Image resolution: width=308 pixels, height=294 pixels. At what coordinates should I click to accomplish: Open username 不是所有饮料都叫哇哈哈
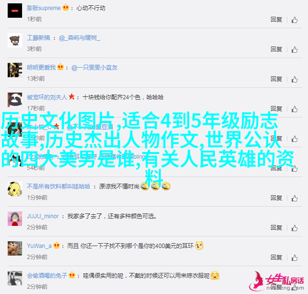59,187
